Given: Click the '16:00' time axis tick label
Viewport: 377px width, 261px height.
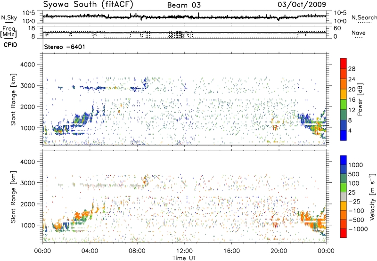Looking at the screenshot, I should (231, 251).
